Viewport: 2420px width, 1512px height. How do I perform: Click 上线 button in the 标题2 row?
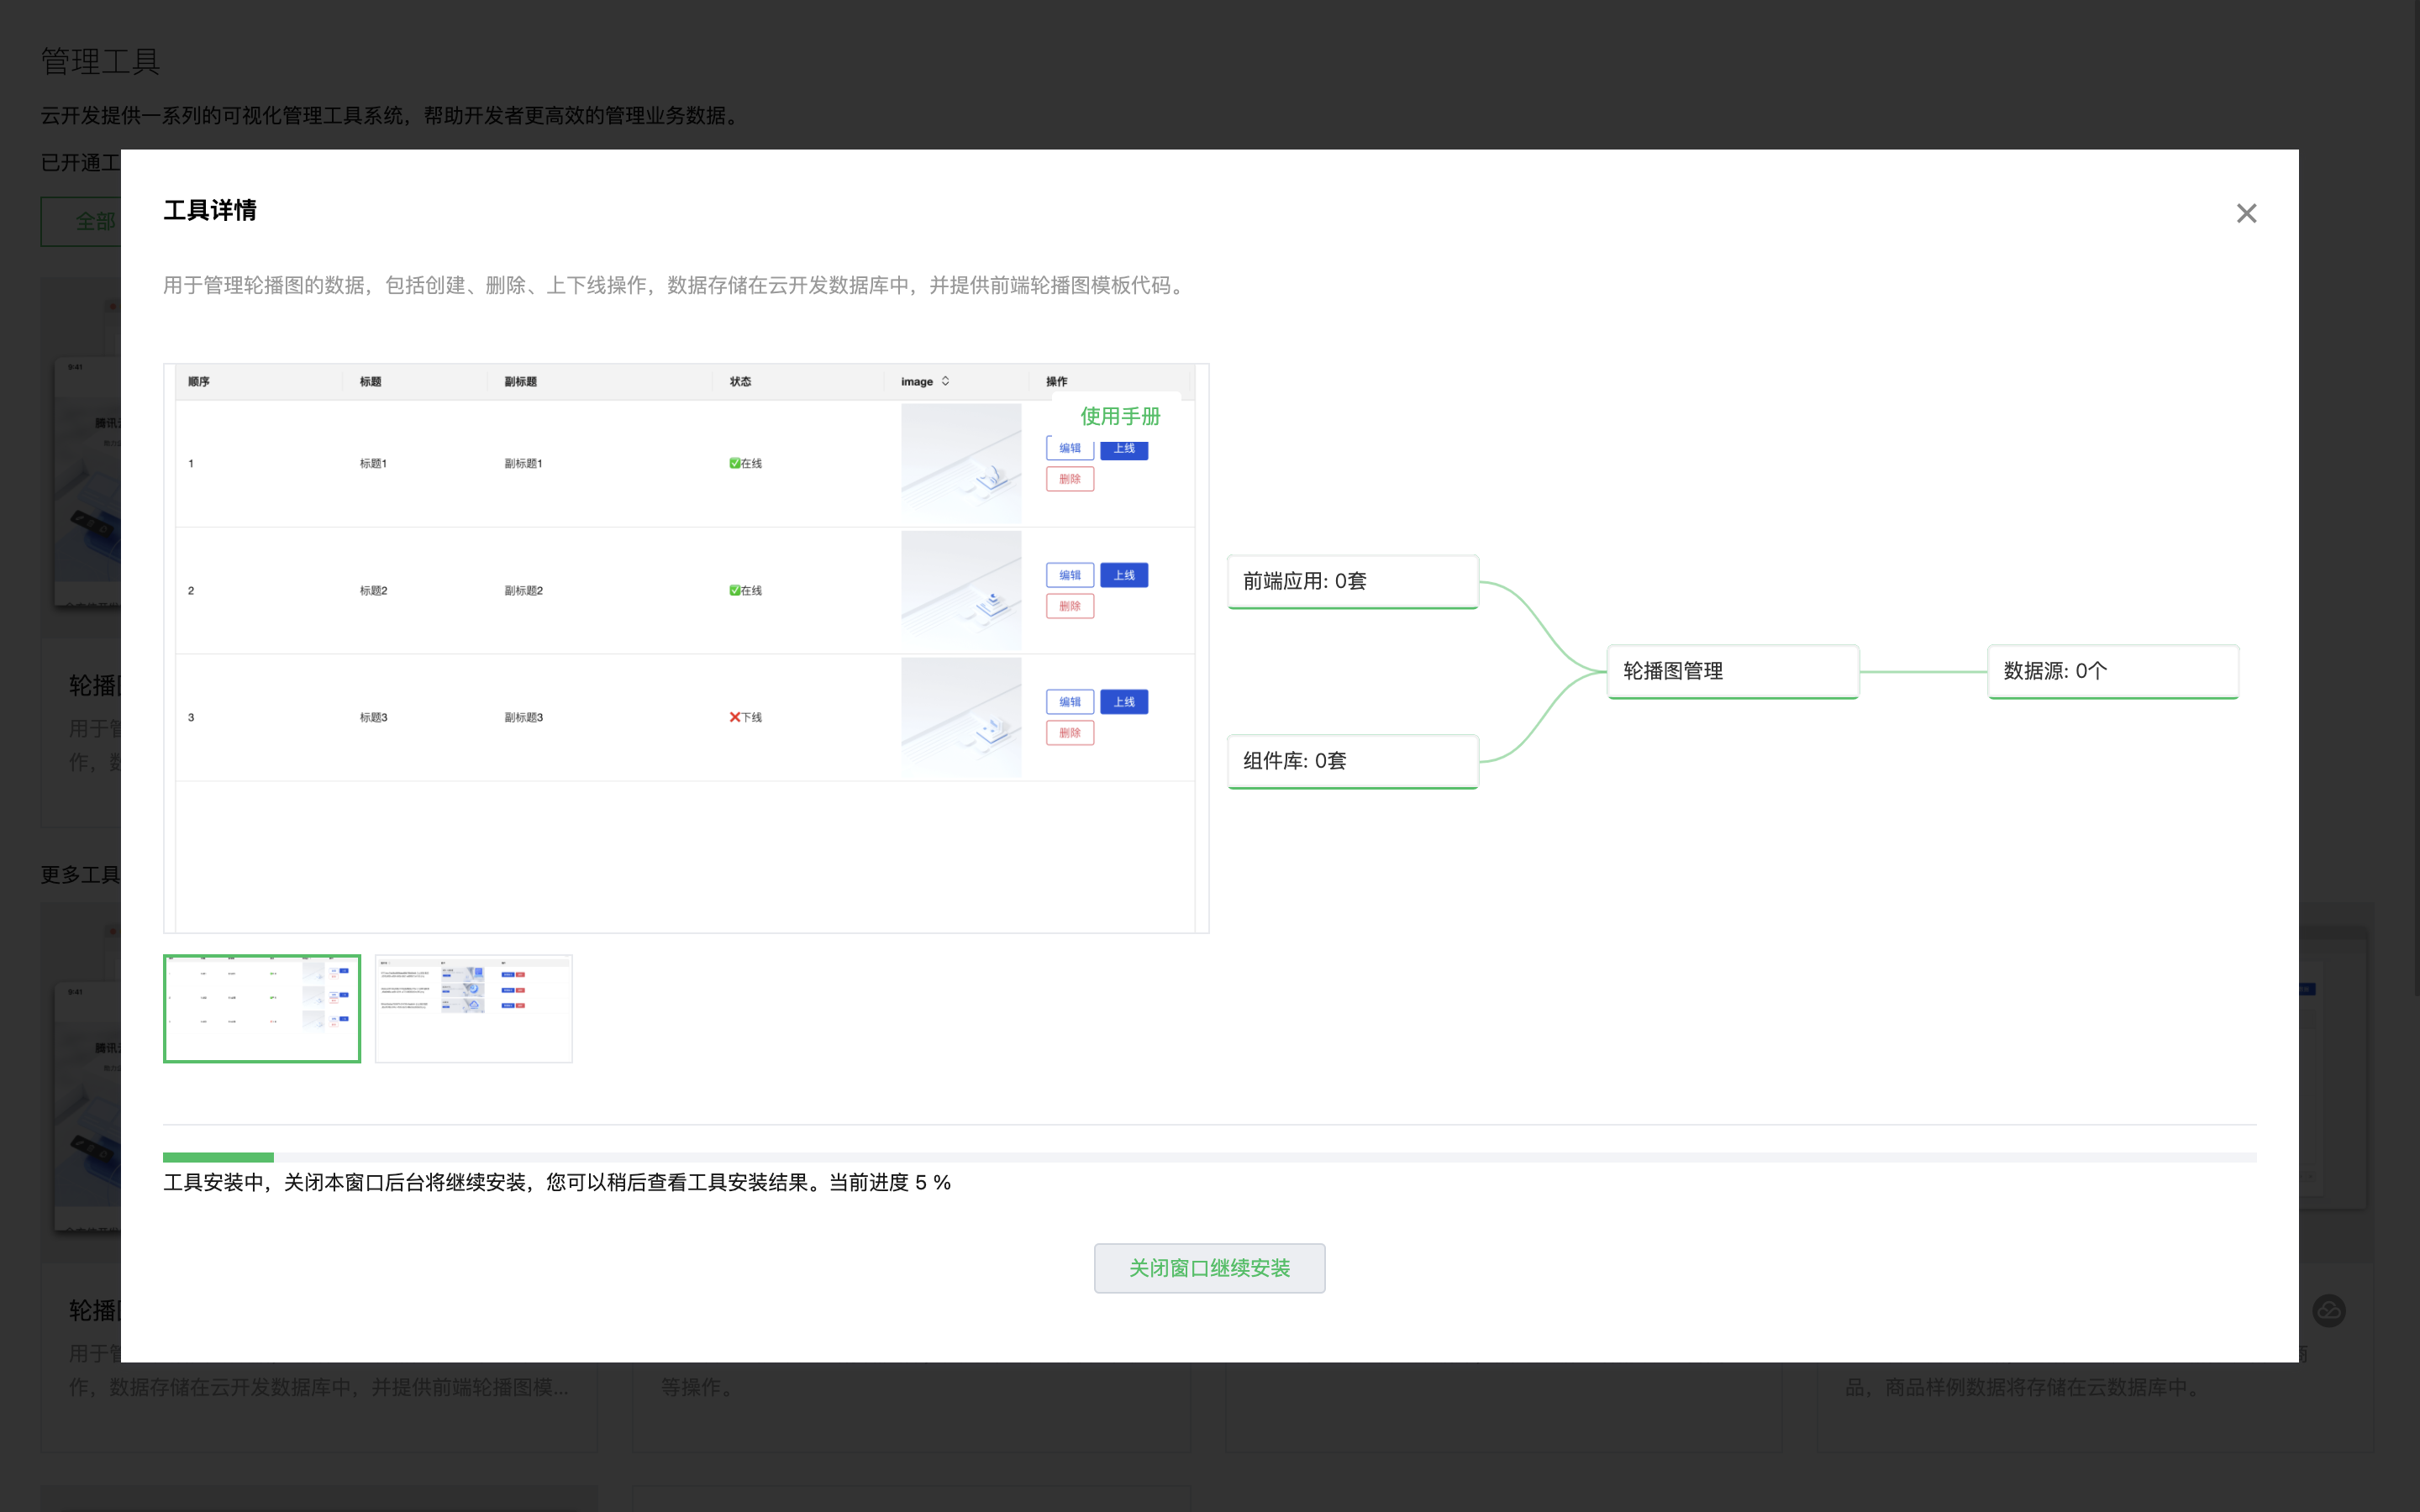coord(1124,575)
